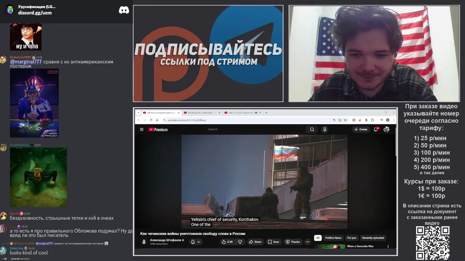The image size is (465, 261).
Task: Click the QR code on the stream overlay
Action: click(x=433, y=243)
